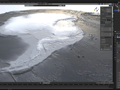Open XYZ Euler rotation mode dropdown
The width and height of the screenshot is (120, 90).
click(106, 37)
